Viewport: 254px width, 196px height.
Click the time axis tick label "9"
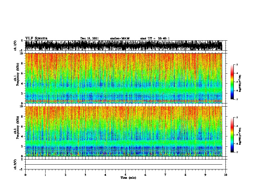[205, 175]
